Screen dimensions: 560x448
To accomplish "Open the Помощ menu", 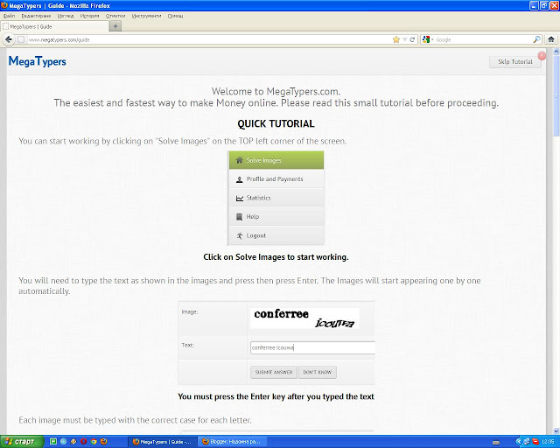I will 175,16.
